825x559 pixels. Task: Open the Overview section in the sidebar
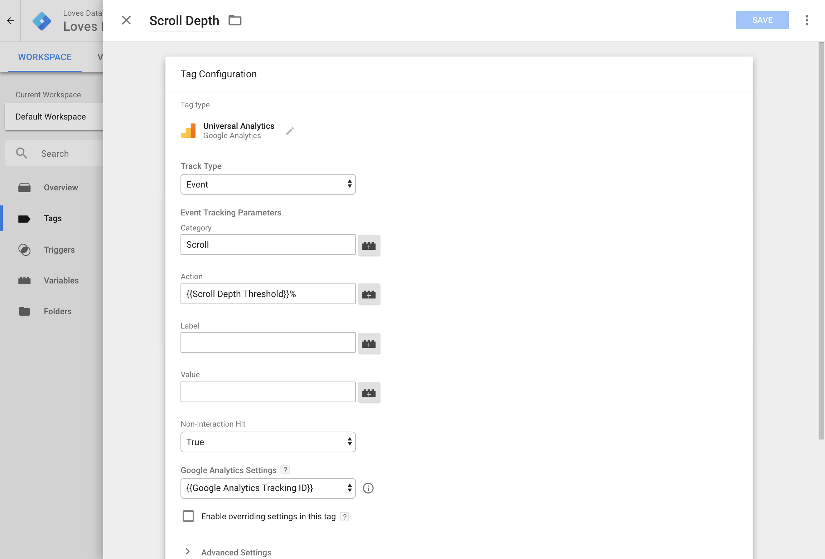click(61, 187)
